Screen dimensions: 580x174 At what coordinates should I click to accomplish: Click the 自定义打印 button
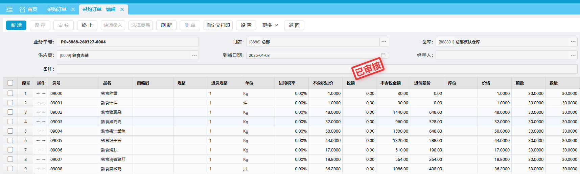coord(218,25)
